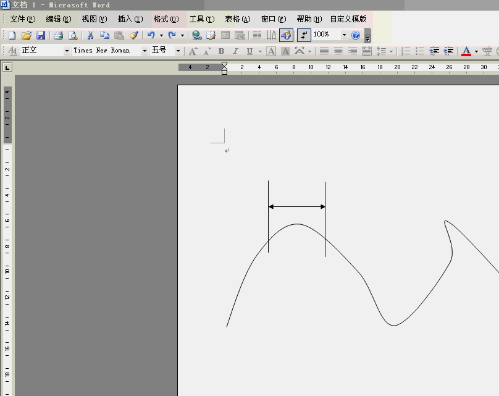Open the 表格(A) menu
The image size is (499, 396).
(x=238, y=19)
